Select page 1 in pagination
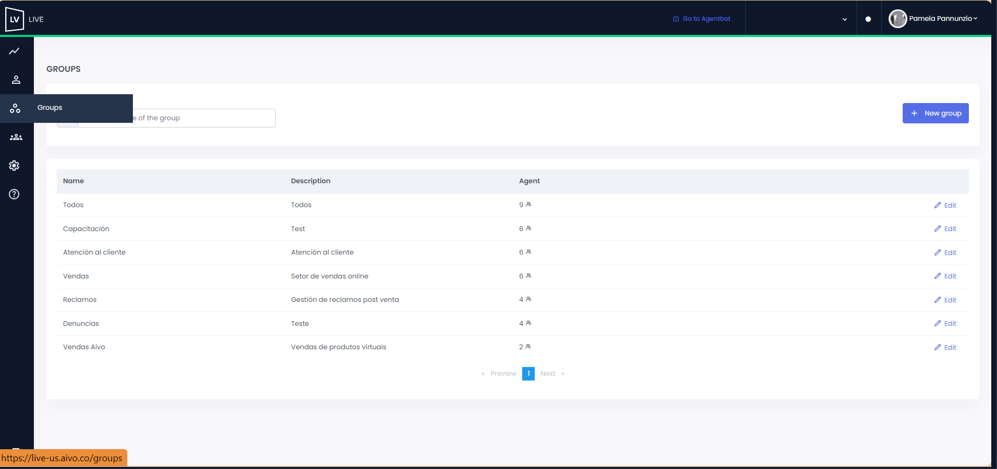997x469 pixels. click(x=528, y=374)
